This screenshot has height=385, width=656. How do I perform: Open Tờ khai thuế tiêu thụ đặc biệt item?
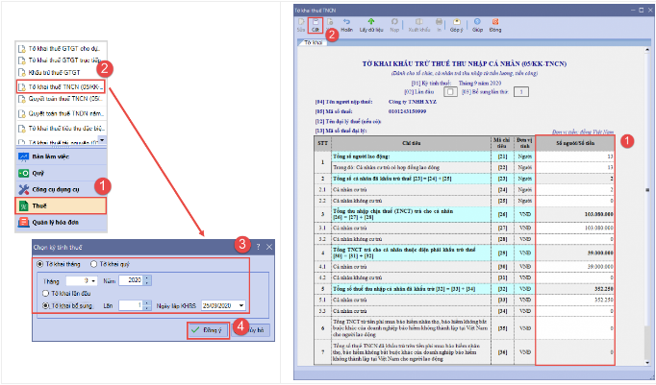[x=62, y=129]
